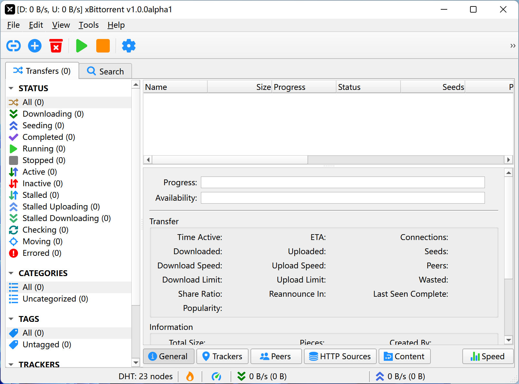The height and width of the screenshot is (384, 519).
Task: Click the red Remove torrent trash icon
Action: tap(56, 46)
